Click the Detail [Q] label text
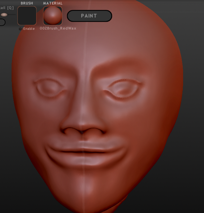204x213 pixels. 7,8
